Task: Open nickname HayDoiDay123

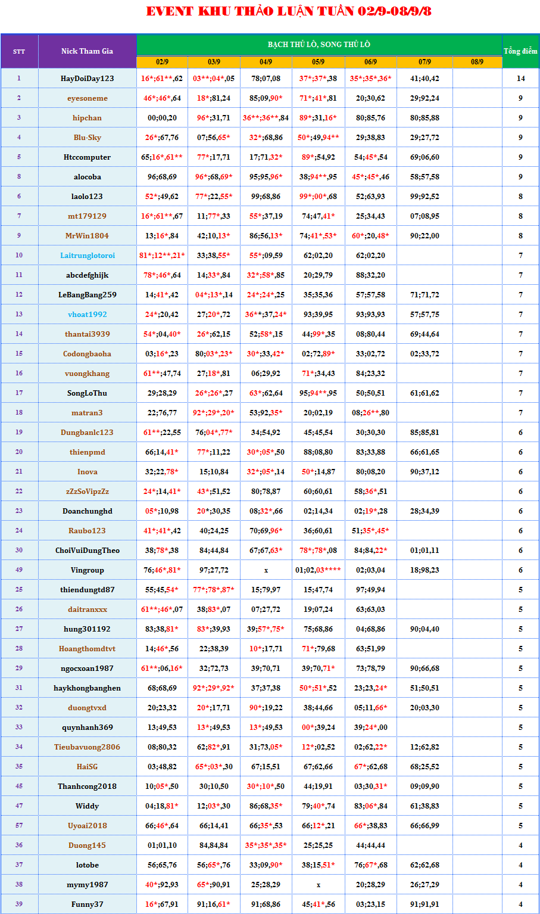Action: (x=87, y=79)
